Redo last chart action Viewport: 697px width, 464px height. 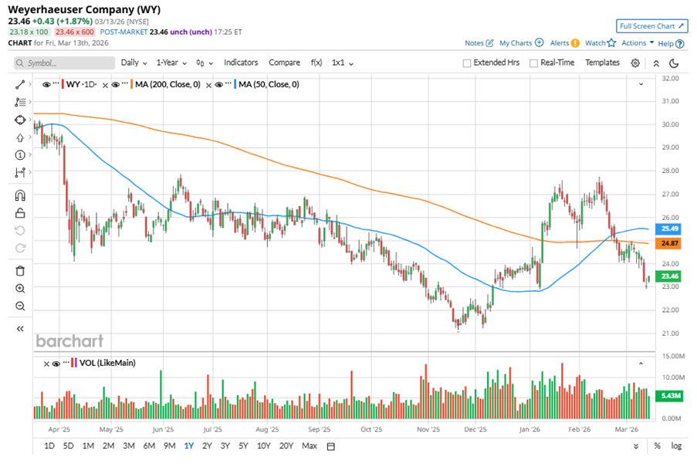[20, 248]
